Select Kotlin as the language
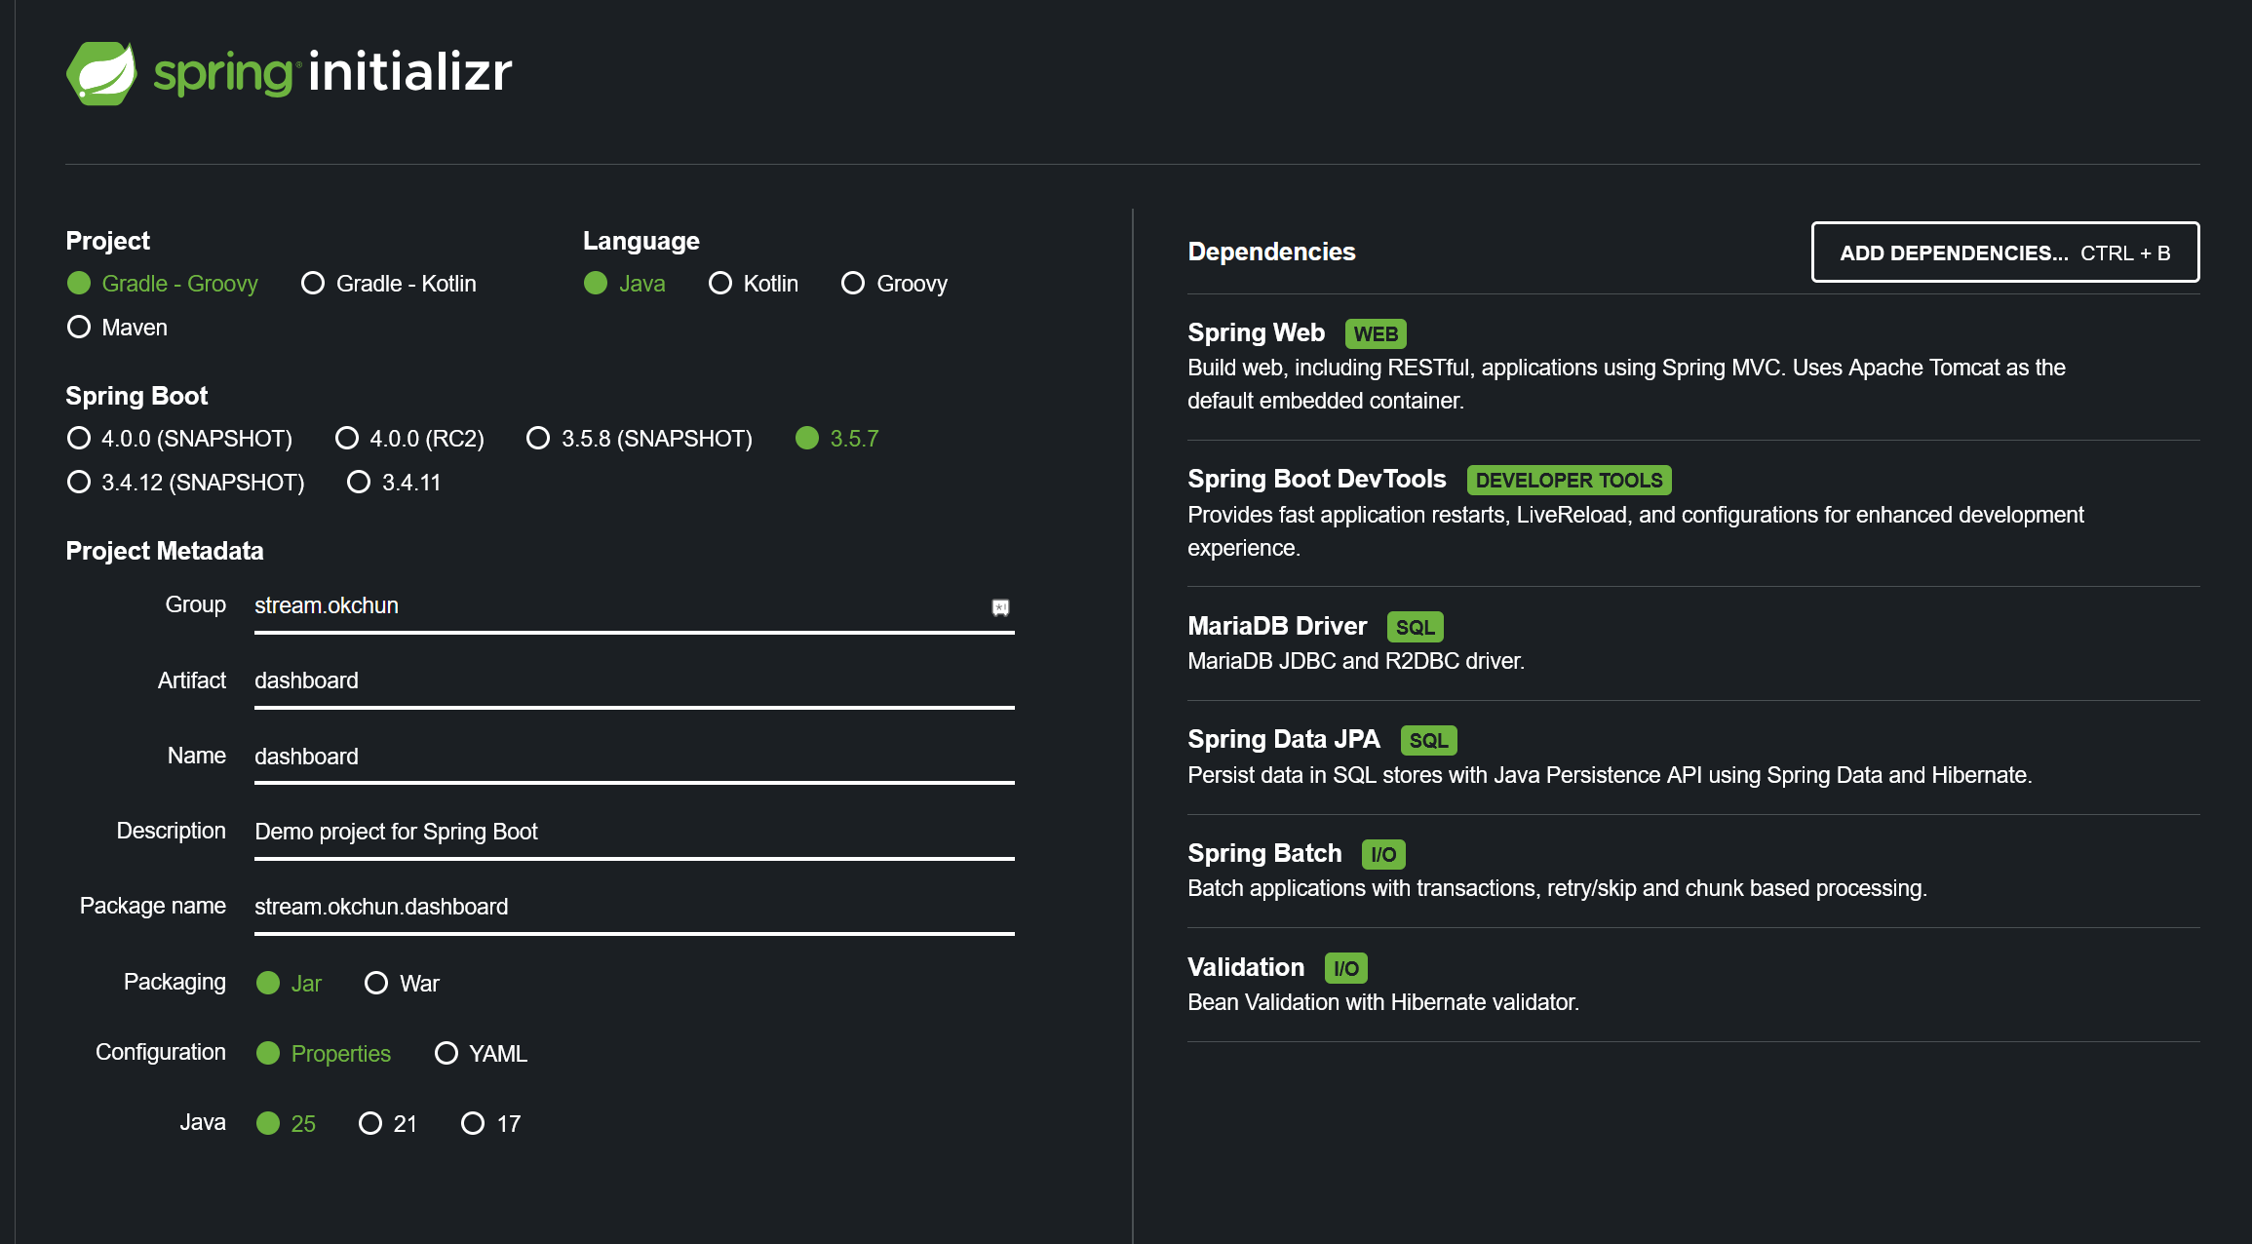Screen dimensions: 2252x1244 coord(720,284)
